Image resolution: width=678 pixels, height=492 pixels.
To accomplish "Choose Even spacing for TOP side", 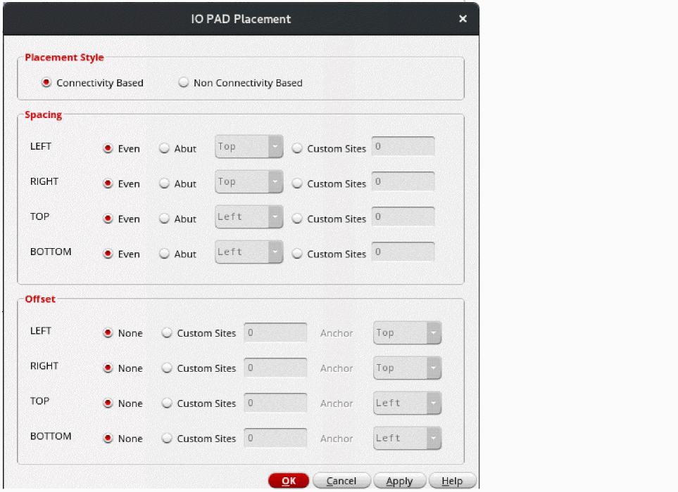I will pyautogui.click(x=108, y=219).
